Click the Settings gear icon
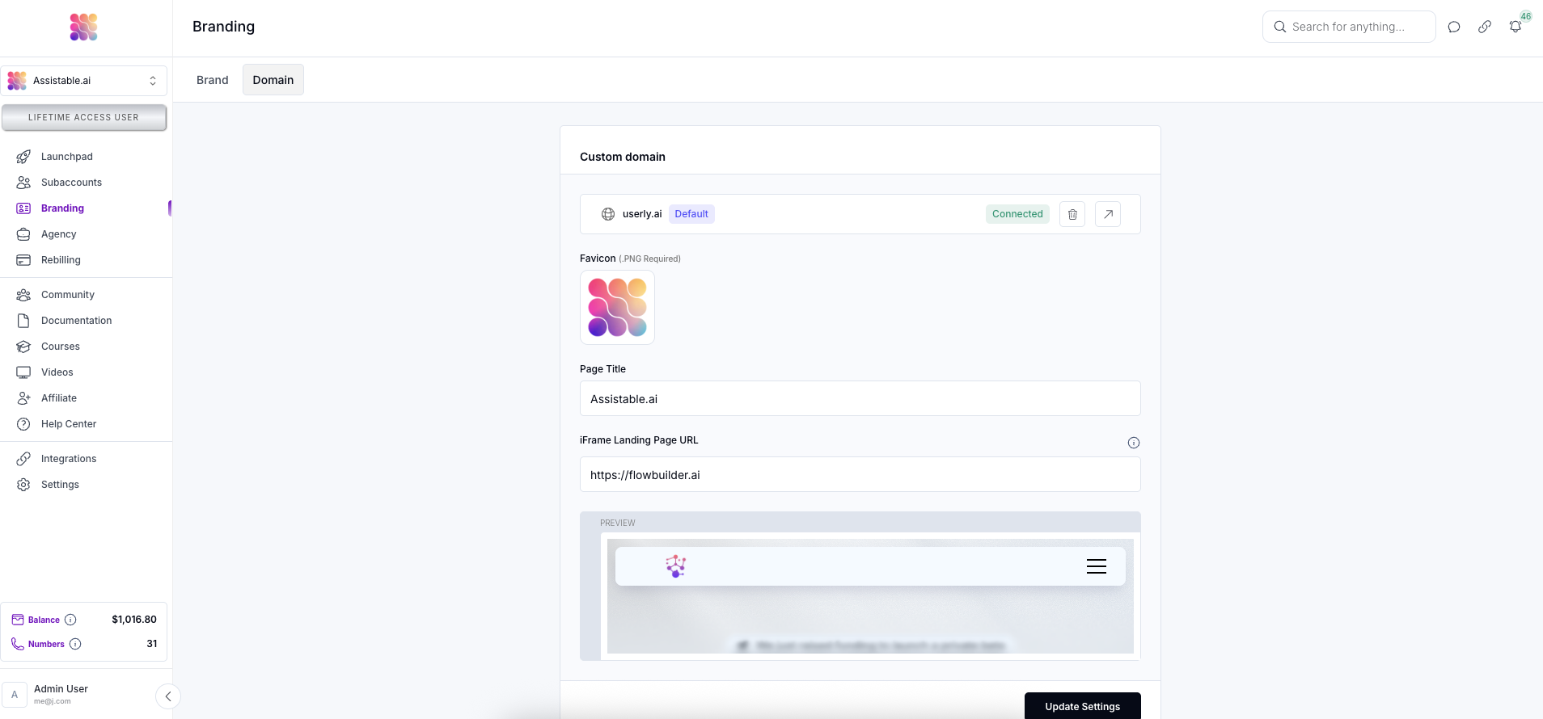 tap(23, 485)
